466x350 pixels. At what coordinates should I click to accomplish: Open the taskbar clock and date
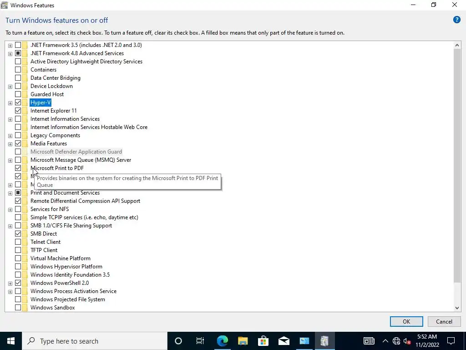pyautogui.click(x=427, y=341)
